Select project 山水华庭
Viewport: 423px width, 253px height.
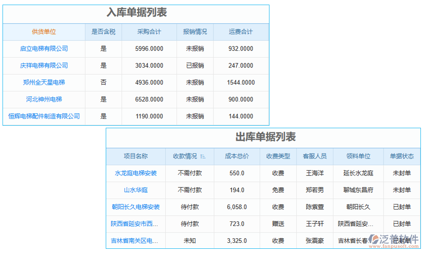tap(135, 190)
